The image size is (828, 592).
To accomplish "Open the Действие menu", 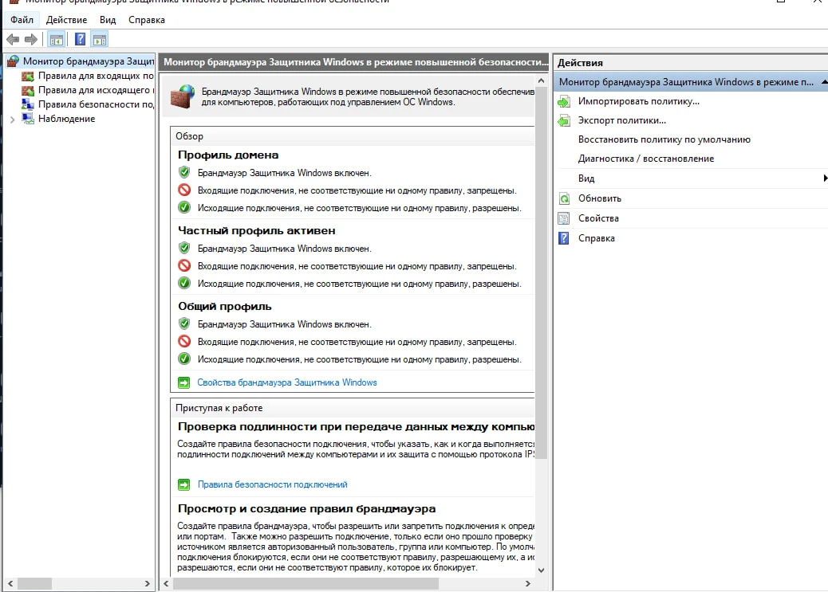I will click(66, 20).
